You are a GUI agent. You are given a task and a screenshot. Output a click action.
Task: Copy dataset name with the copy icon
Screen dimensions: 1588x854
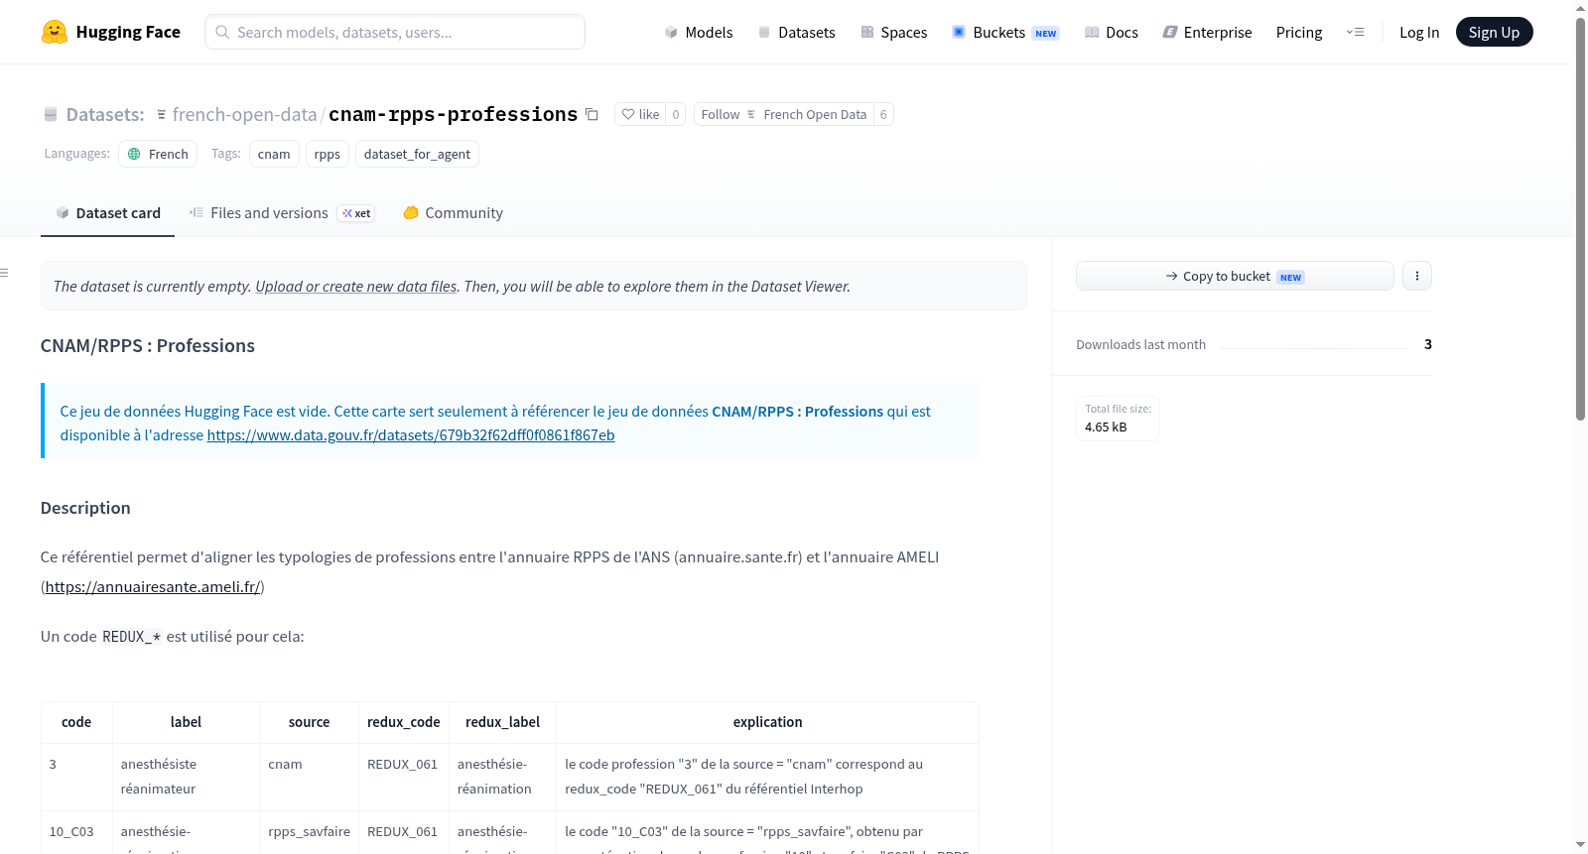(592, 114)
